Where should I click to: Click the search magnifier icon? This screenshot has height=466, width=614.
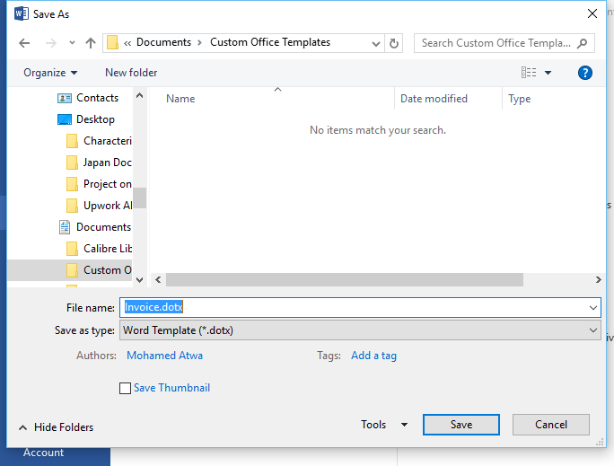(x=583, y=43)
